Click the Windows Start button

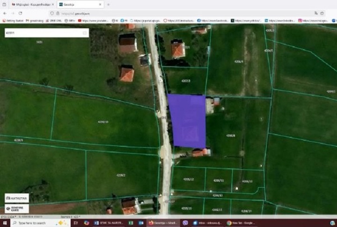tap(5, 223)
